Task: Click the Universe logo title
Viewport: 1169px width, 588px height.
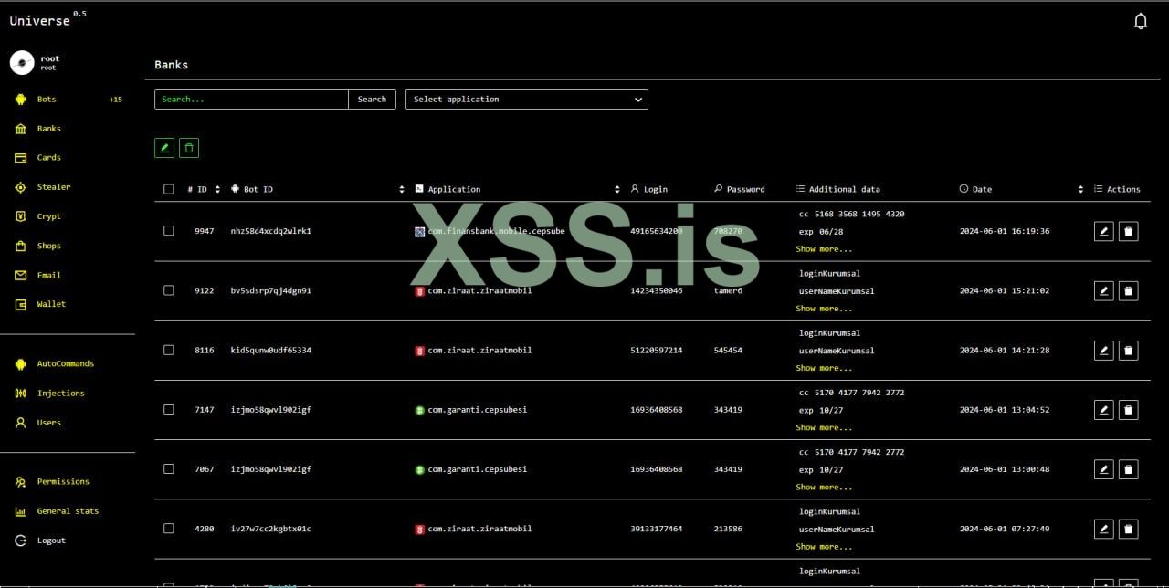Action: tap(40, 20)
